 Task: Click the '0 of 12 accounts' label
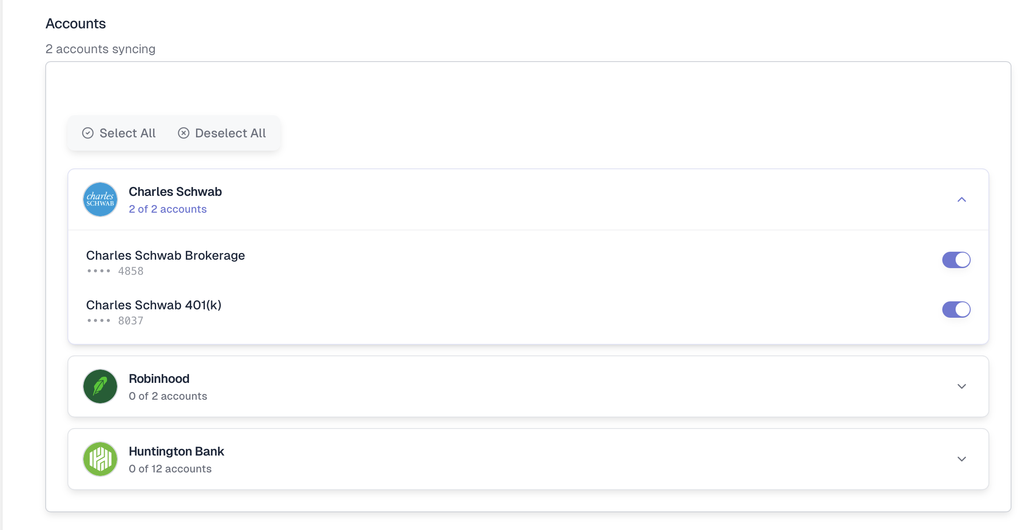[x=170, y=468]
